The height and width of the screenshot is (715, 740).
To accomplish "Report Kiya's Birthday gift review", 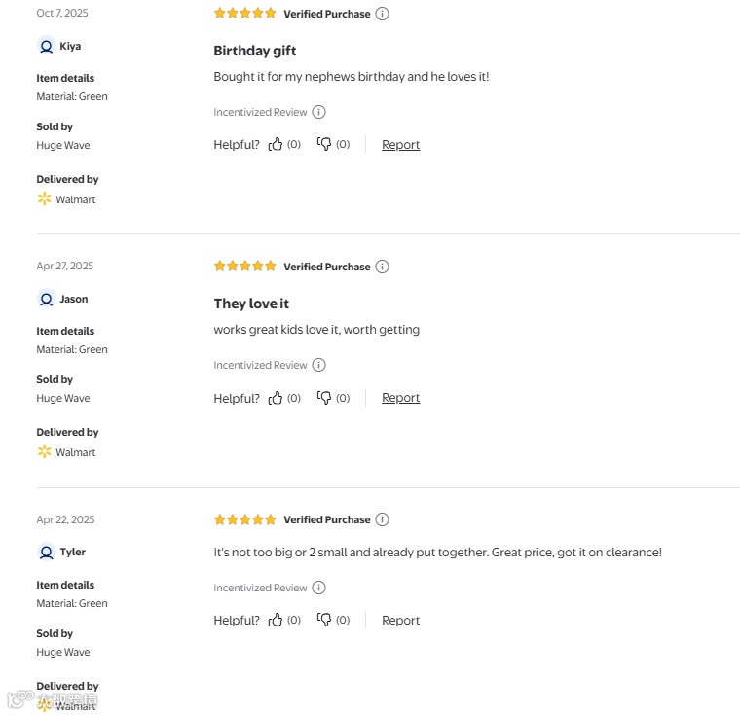I will coord(400,144).
